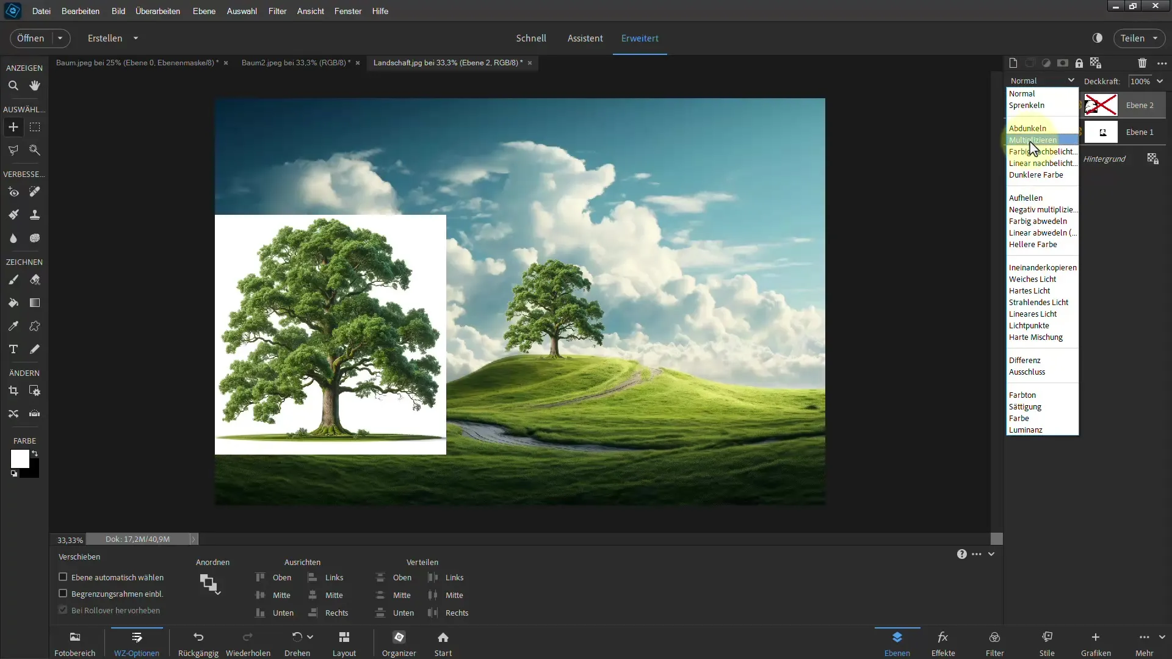
Task: Expand the Öffnen recent files arrow
Action: tap(60, 38)
